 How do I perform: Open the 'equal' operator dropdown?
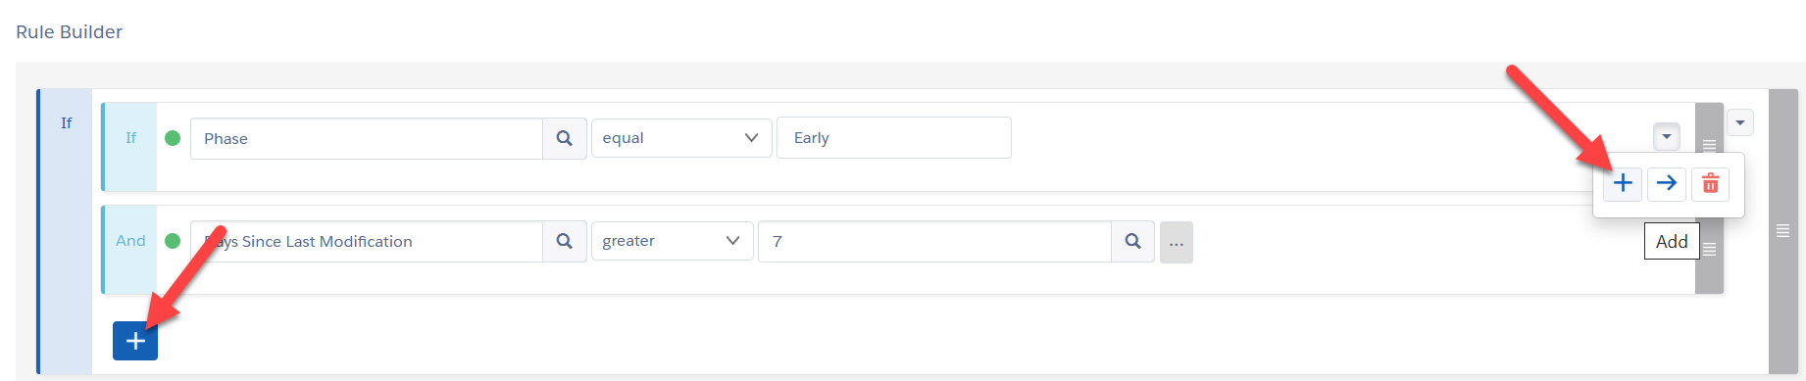(681, 138)
